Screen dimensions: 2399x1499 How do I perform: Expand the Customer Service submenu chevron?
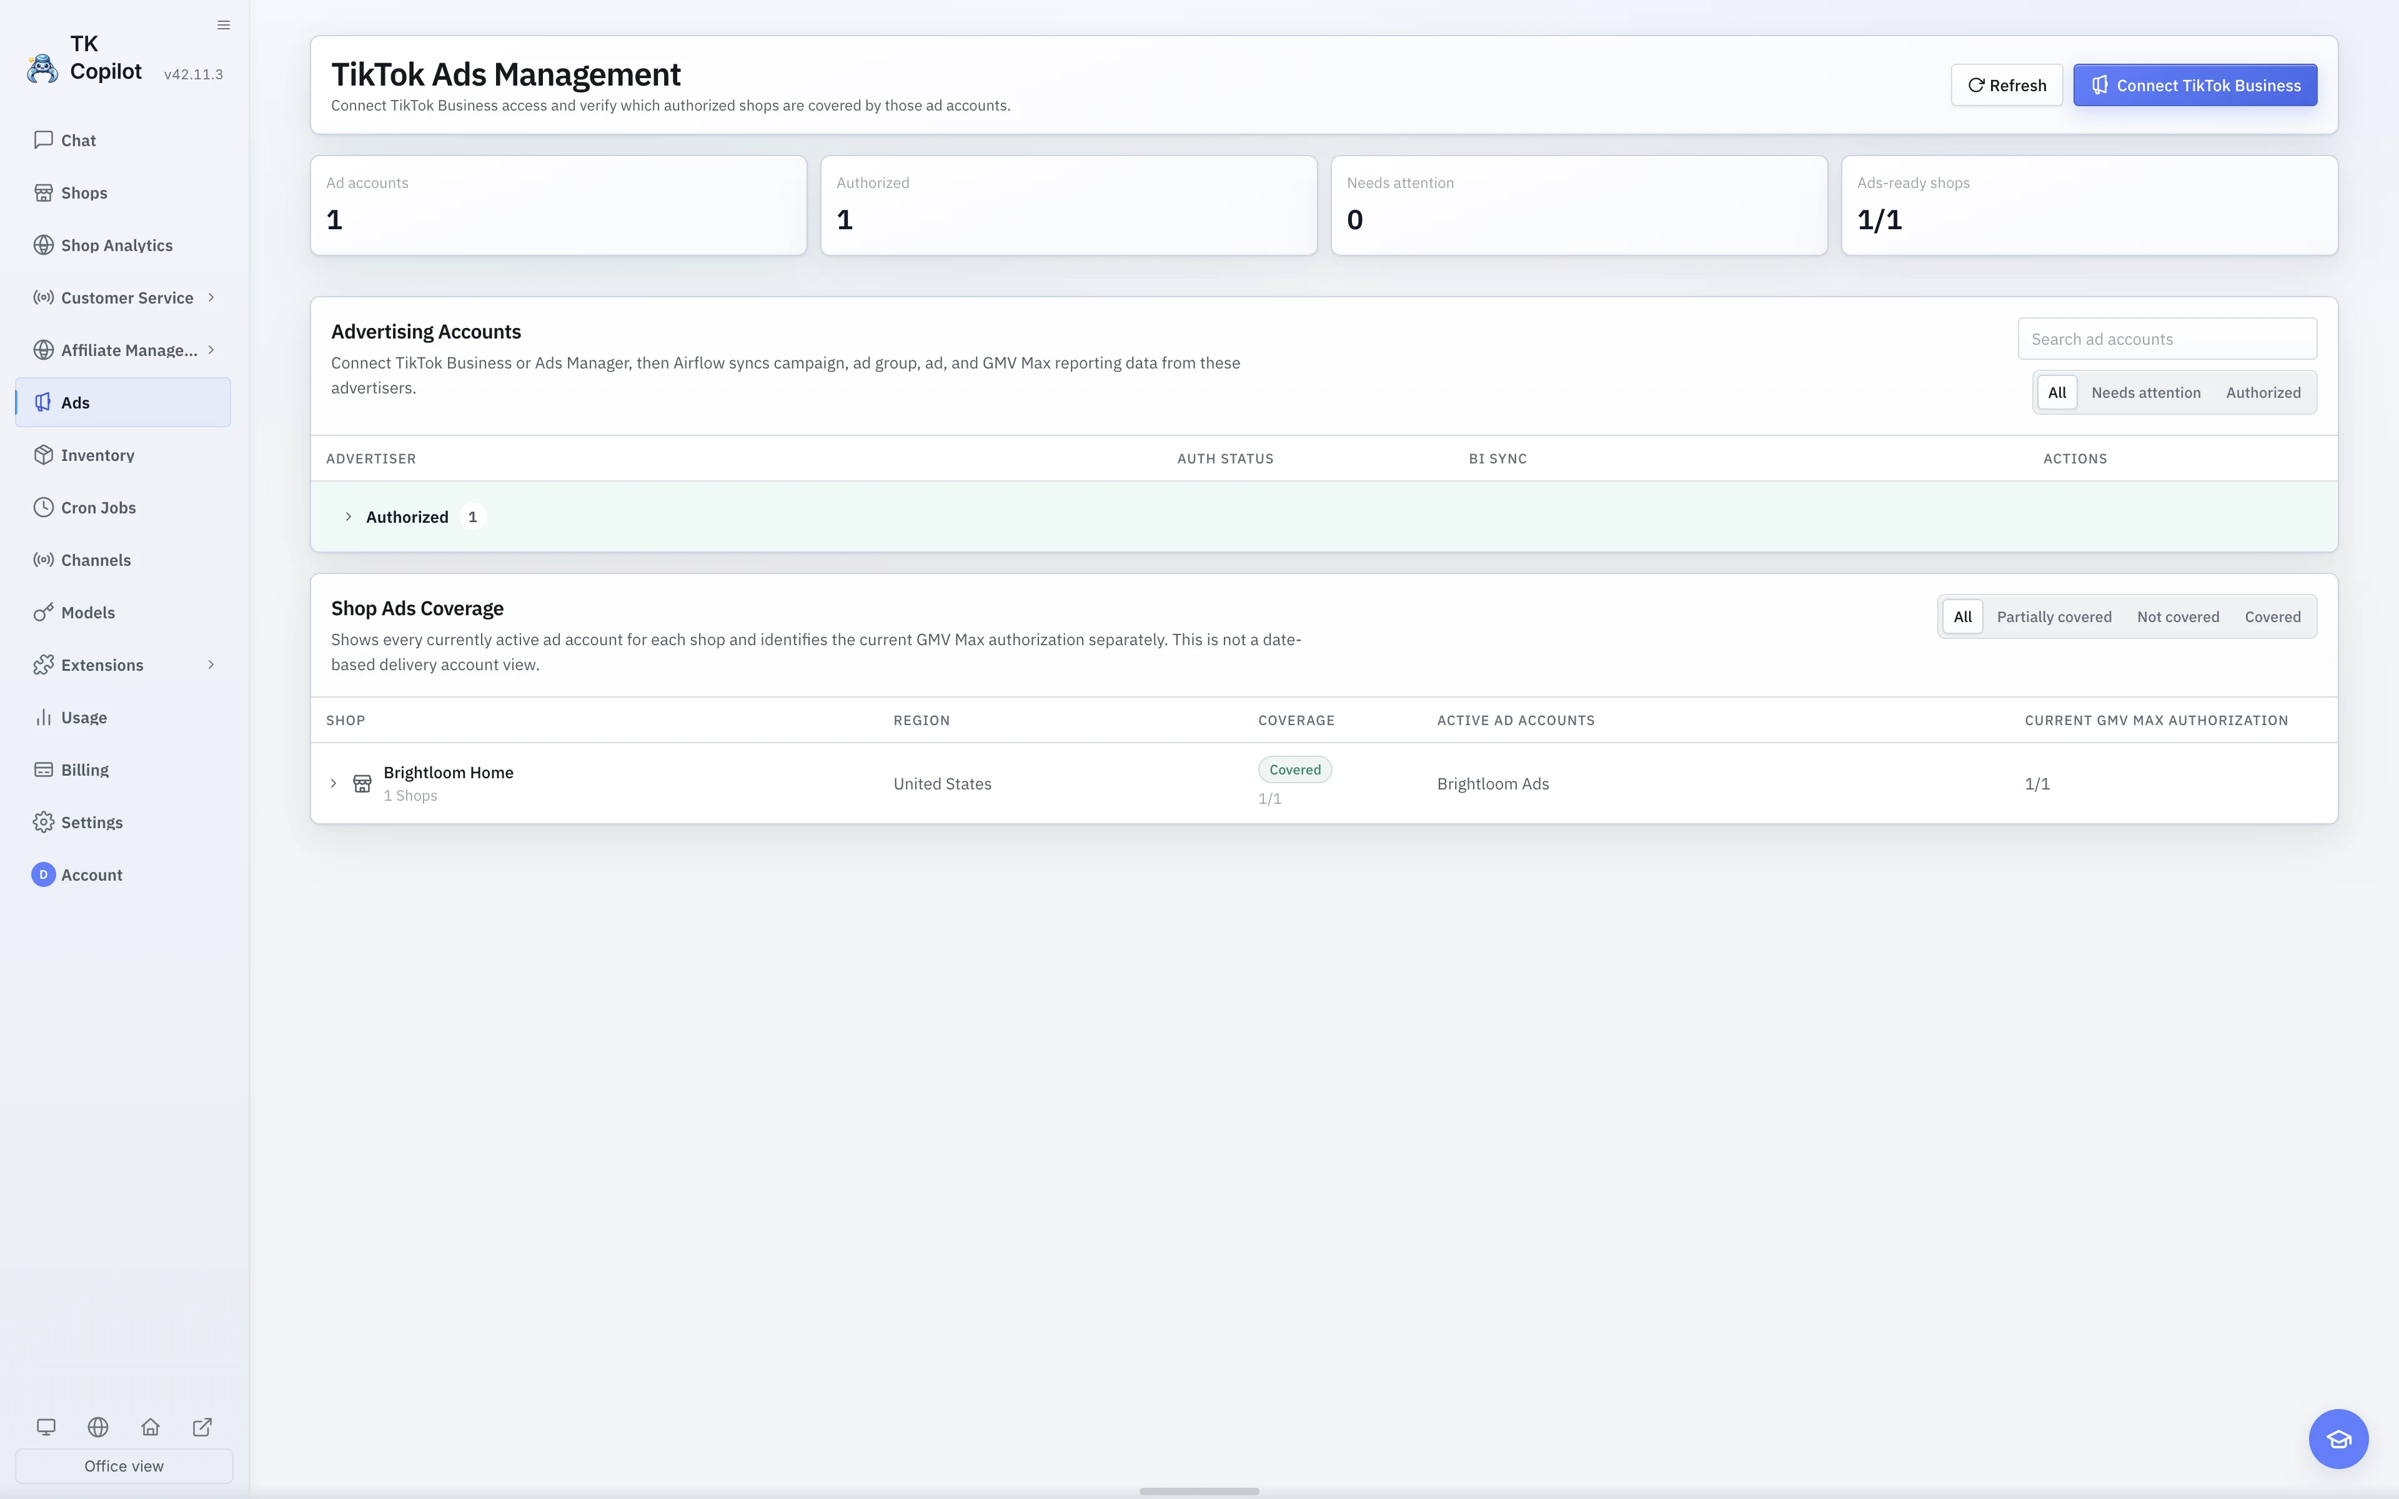(211, 297)
